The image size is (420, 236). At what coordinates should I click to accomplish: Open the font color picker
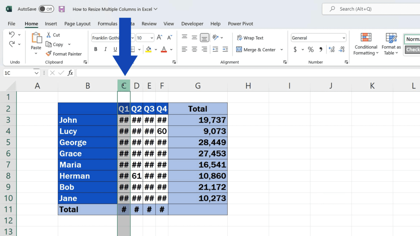coord(171,49)
